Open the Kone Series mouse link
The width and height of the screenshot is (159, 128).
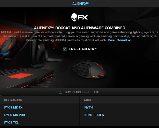pos(94,115)
